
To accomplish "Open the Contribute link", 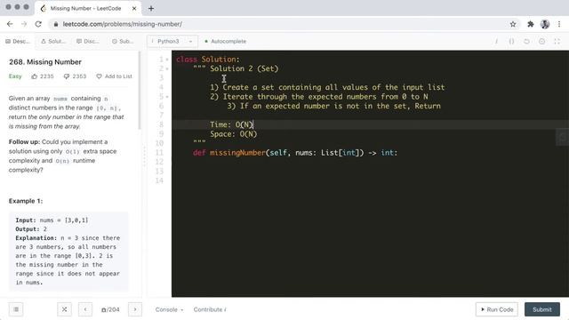I will [210, 309].
